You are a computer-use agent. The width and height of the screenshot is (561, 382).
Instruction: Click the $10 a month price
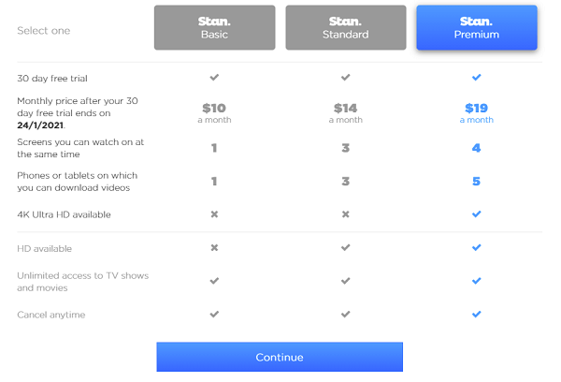tap(214, 113)
